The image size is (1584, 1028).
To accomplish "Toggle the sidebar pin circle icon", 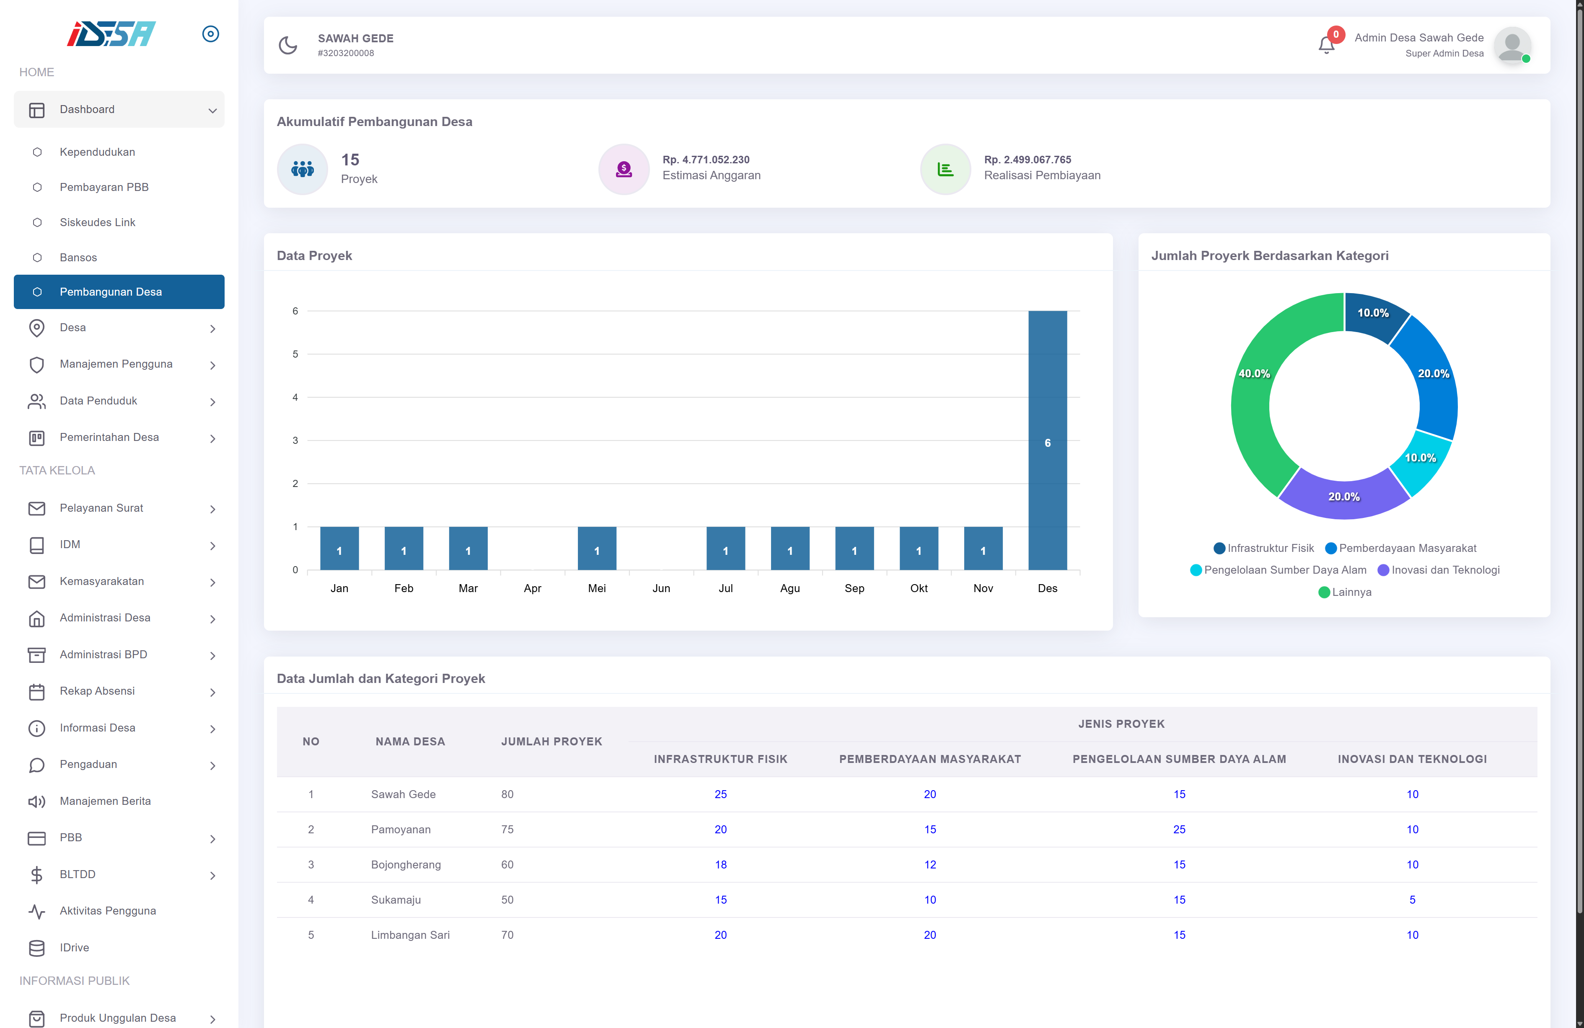I will coord(210,34).
